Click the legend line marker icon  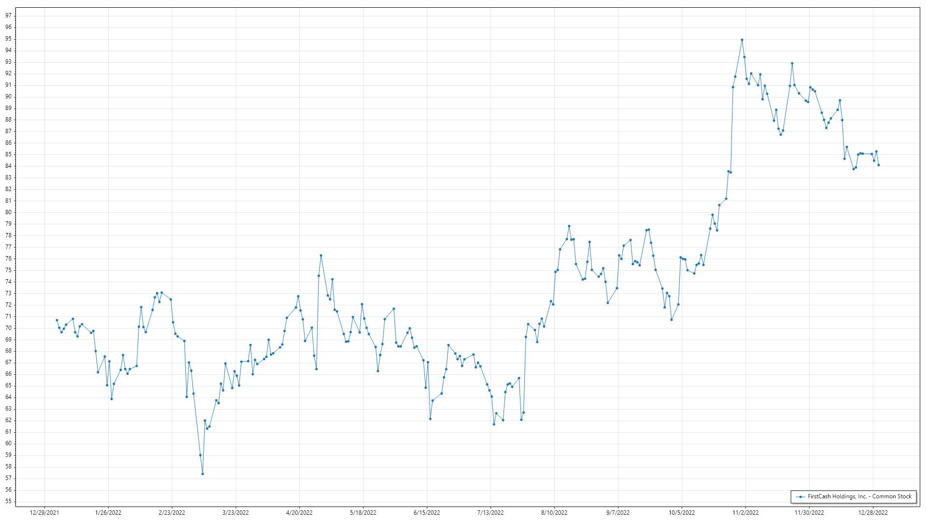pos(801,496)
